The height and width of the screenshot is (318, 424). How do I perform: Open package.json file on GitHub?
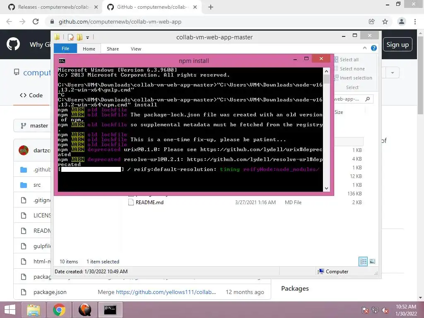(x=50, y=292)
